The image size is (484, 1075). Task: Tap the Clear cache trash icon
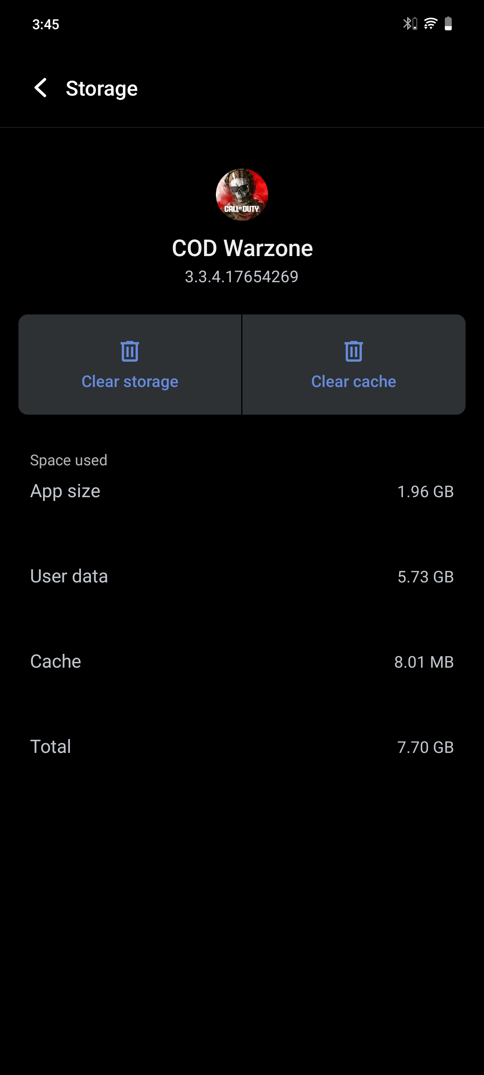353,351
